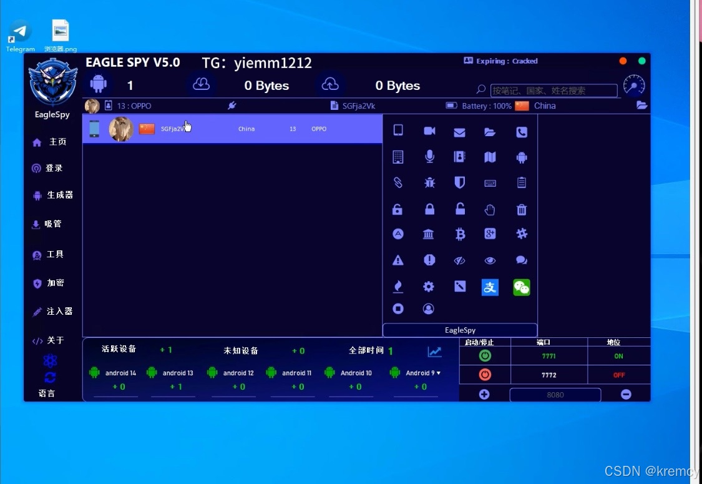Click the search box at the top right

click(554, 91)
